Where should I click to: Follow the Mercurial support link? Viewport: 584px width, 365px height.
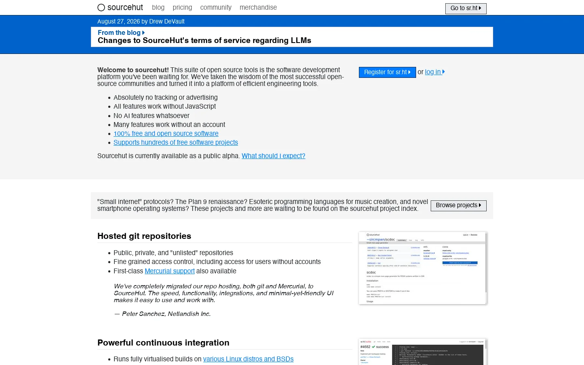point(170,271)
